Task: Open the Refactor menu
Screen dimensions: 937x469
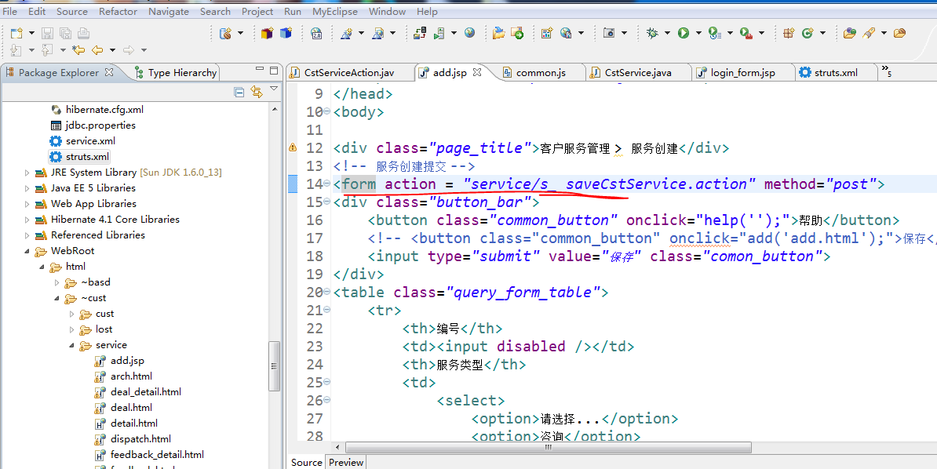Action: [118, 11]
